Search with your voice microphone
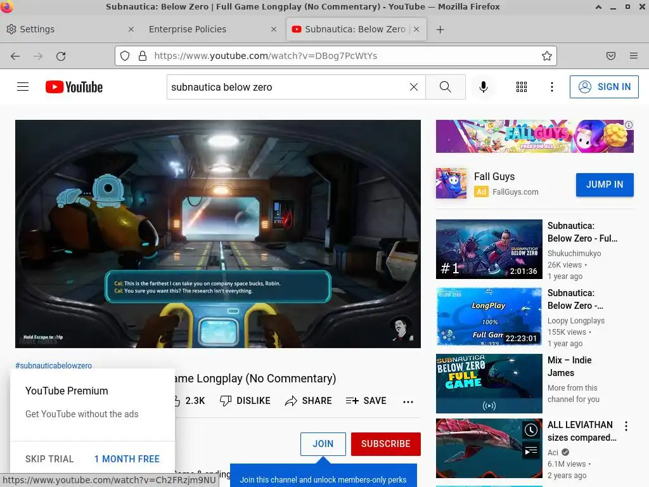Image resolution: width=649 pixels, height=487 pixels. click(x=483, y=87)
